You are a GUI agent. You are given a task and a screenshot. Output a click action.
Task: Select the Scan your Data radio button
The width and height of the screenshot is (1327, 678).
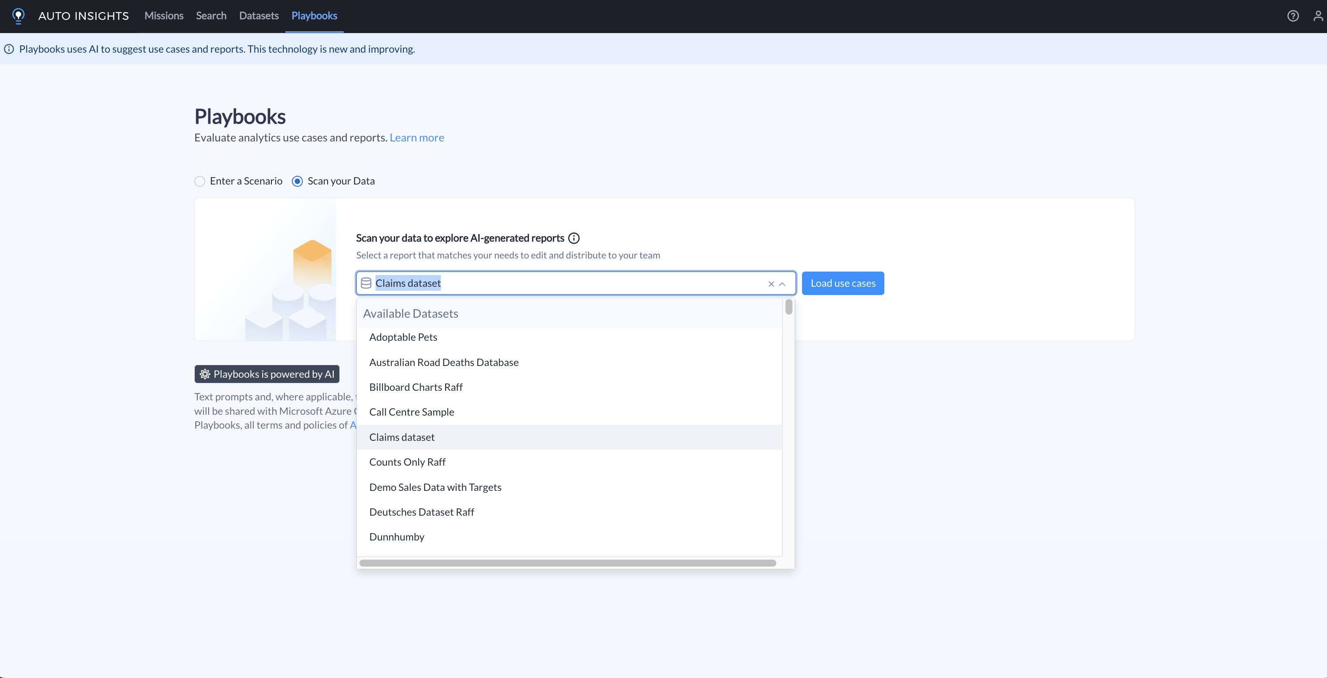298,181
